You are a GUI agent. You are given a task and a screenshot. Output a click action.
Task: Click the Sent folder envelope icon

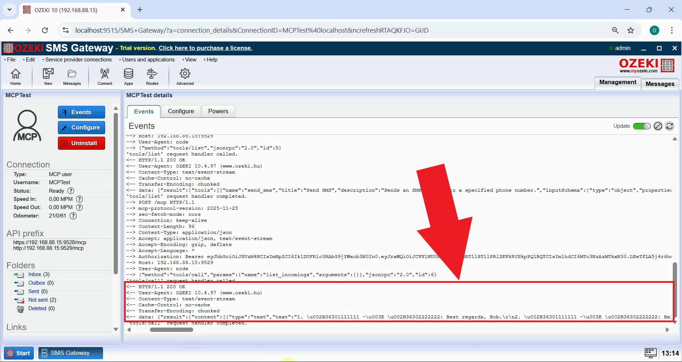pos(19,292)
